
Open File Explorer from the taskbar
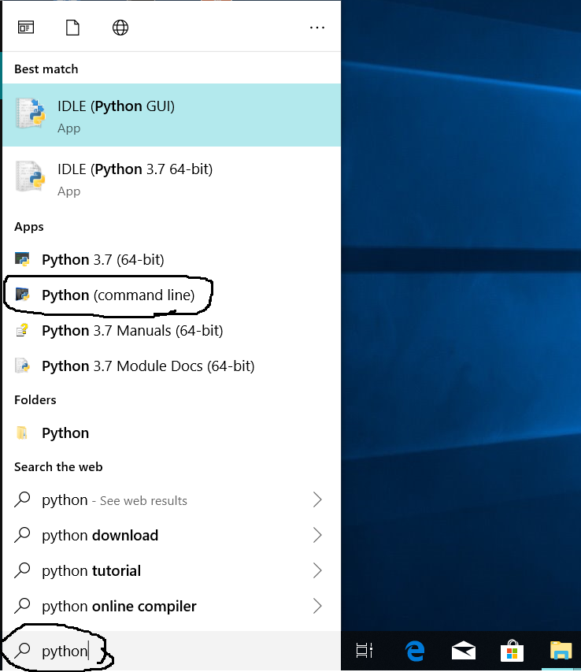[x=561, y=651]
